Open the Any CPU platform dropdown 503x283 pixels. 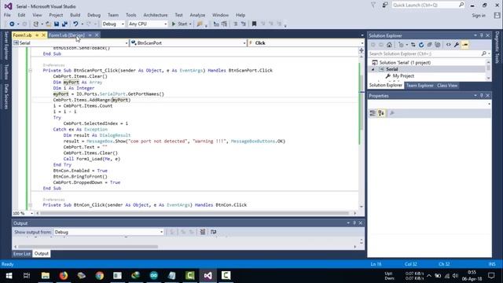click(x=148, y=24)
